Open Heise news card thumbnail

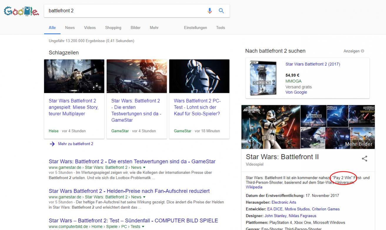click(x=74, y=76)
